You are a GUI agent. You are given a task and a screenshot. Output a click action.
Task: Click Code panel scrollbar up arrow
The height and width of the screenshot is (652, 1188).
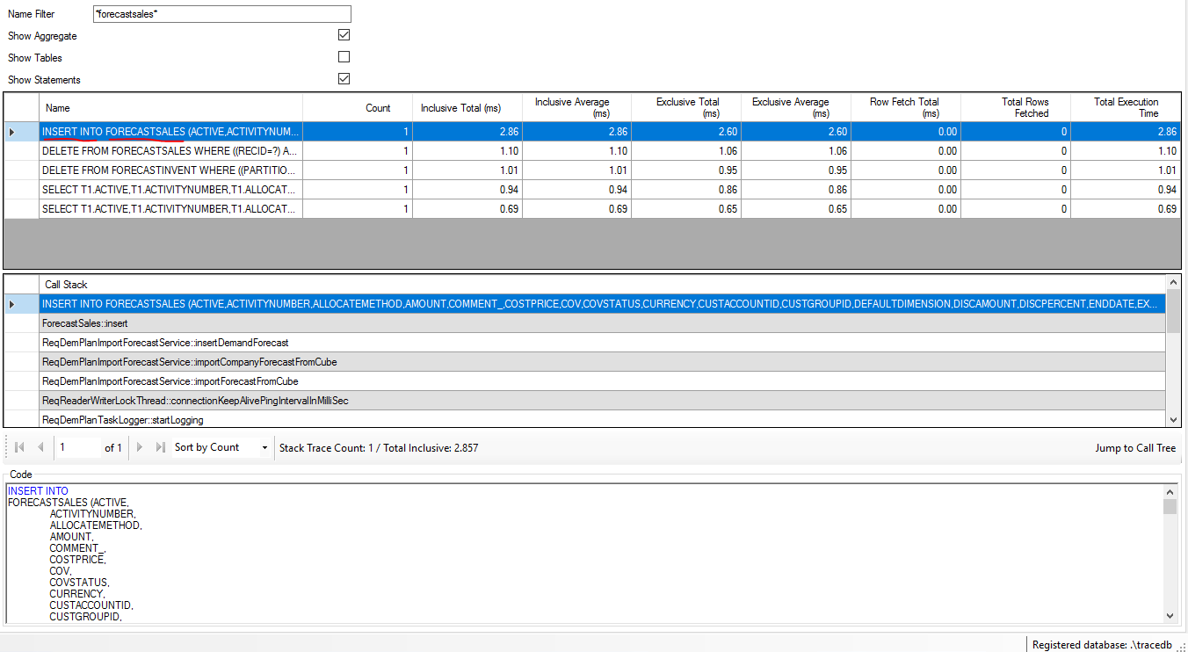(1170, 492)
